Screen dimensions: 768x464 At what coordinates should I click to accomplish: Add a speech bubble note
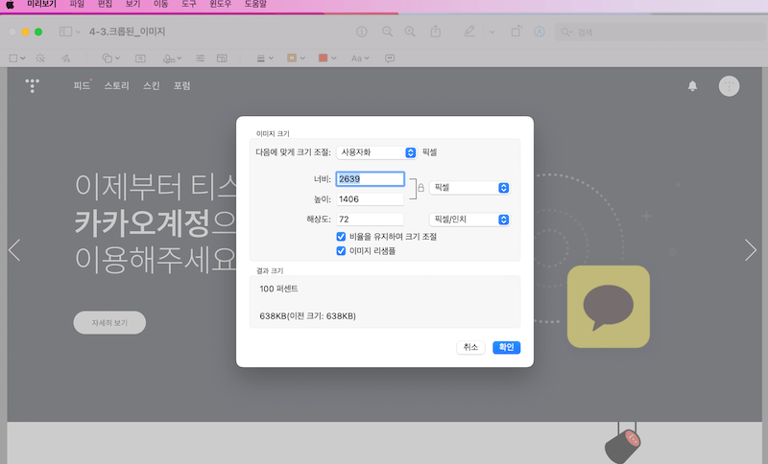390,58
